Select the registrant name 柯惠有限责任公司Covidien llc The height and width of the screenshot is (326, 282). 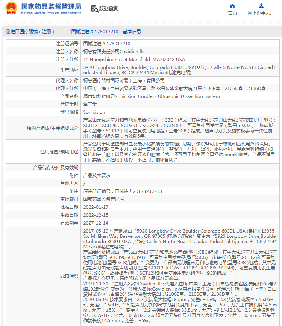tap(114, 52)
